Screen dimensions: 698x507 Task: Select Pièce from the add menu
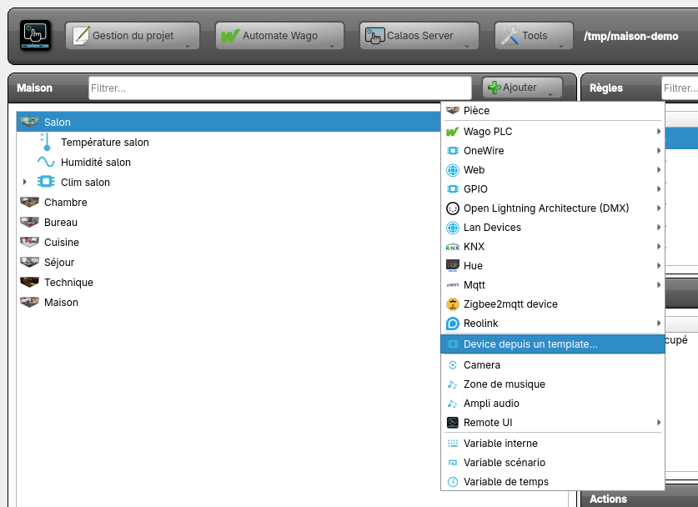click(552, 110)
